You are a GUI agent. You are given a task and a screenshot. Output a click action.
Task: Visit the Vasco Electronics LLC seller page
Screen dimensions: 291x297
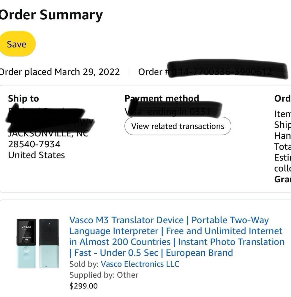click(140, 264)
